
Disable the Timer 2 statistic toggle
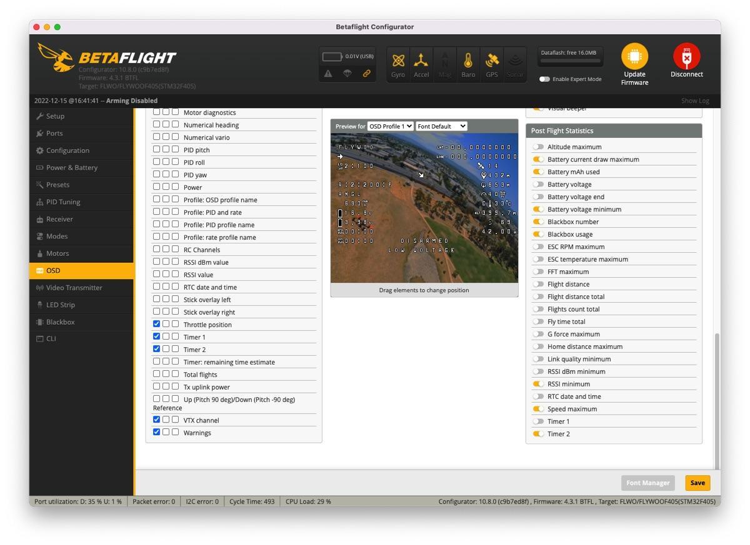click(538, 434)
